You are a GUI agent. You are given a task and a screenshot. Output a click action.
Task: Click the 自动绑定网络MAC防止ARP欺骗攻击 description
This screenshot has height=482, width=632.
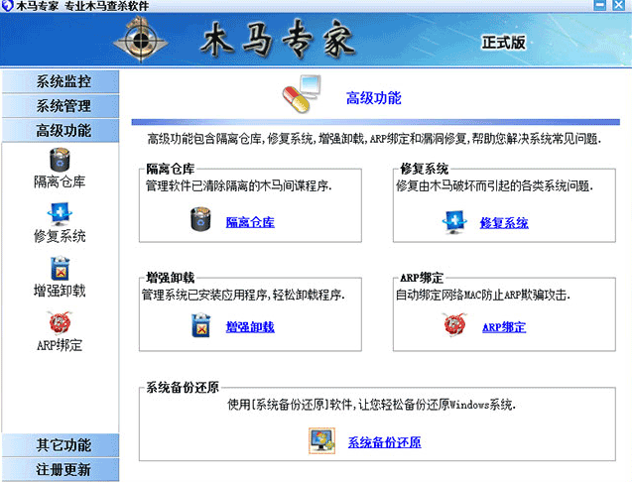pyautogui.click(x=483, y=295)
